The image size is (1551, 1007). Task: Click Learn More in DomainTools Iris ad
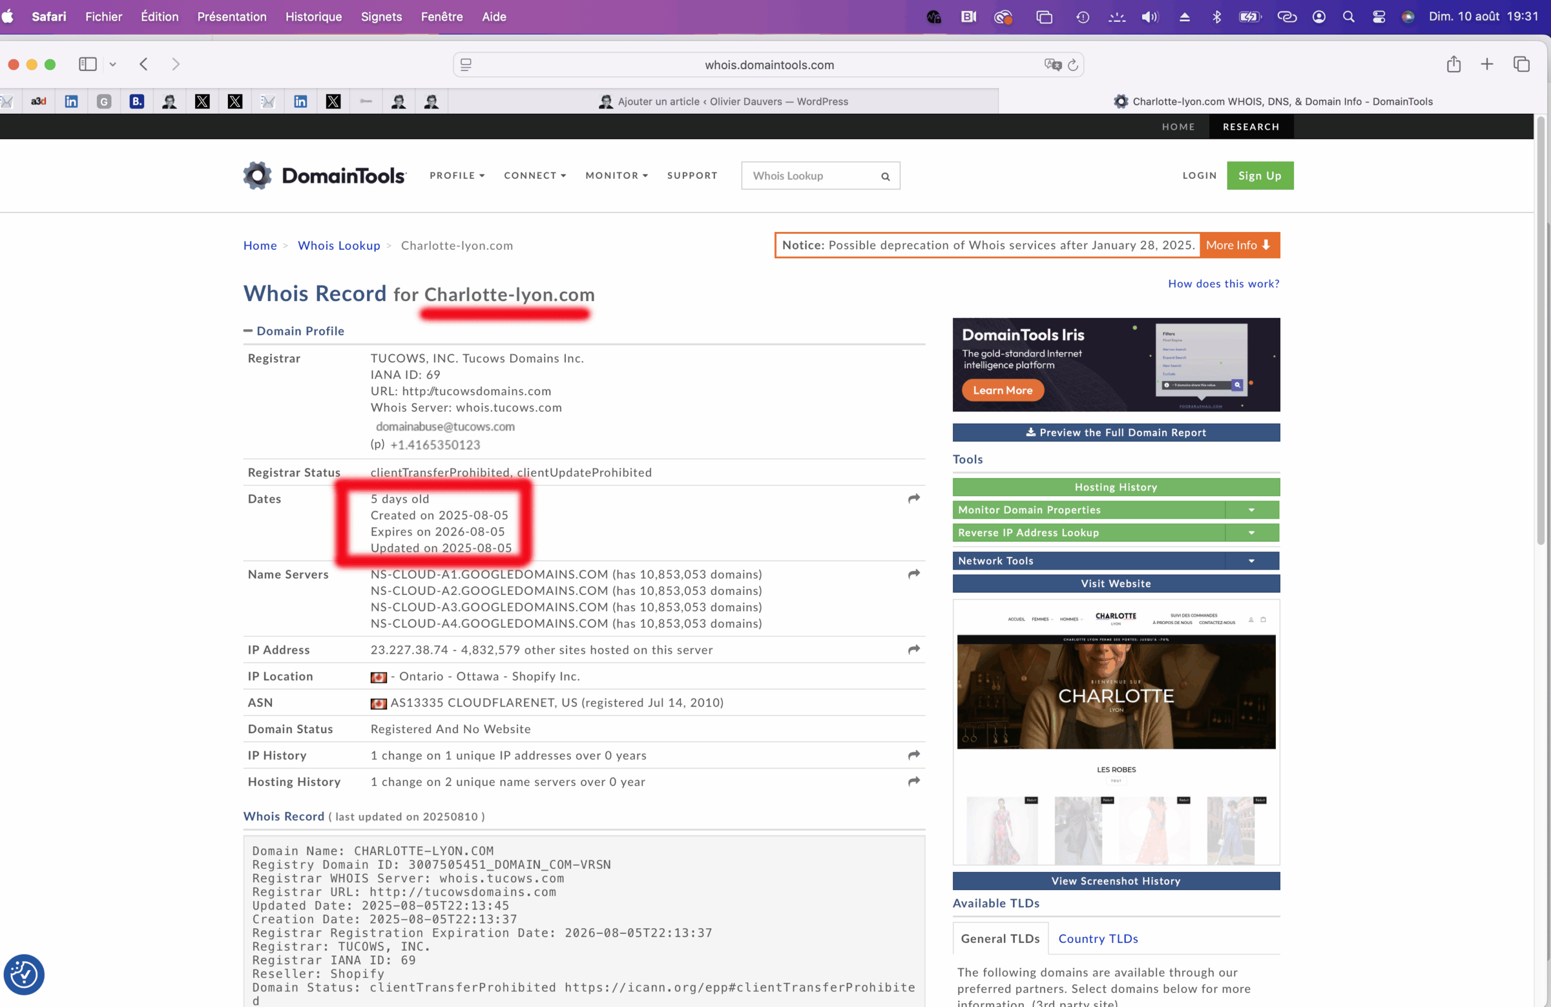pos(1002,390)
